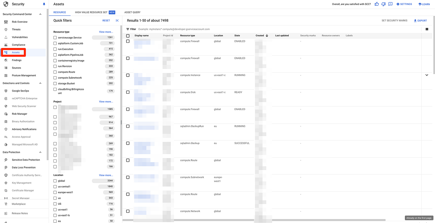Open the Threats shield icon
Image resolution: width=435 pixels, height=223 pixels.
6,29
